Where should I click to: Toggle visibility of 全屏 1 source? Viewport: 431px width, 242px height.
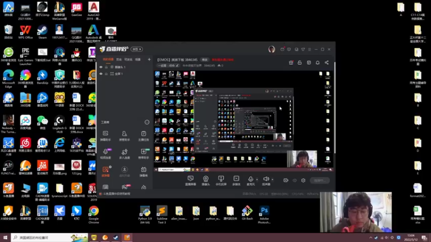[x=101, y=74]
